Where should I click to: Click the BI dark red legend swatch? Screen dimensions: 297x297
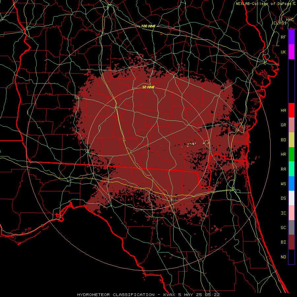291,242
